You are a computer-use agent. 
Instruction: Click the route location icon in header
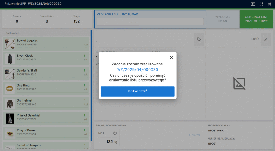pyautogui.click(x=261, y=4)
